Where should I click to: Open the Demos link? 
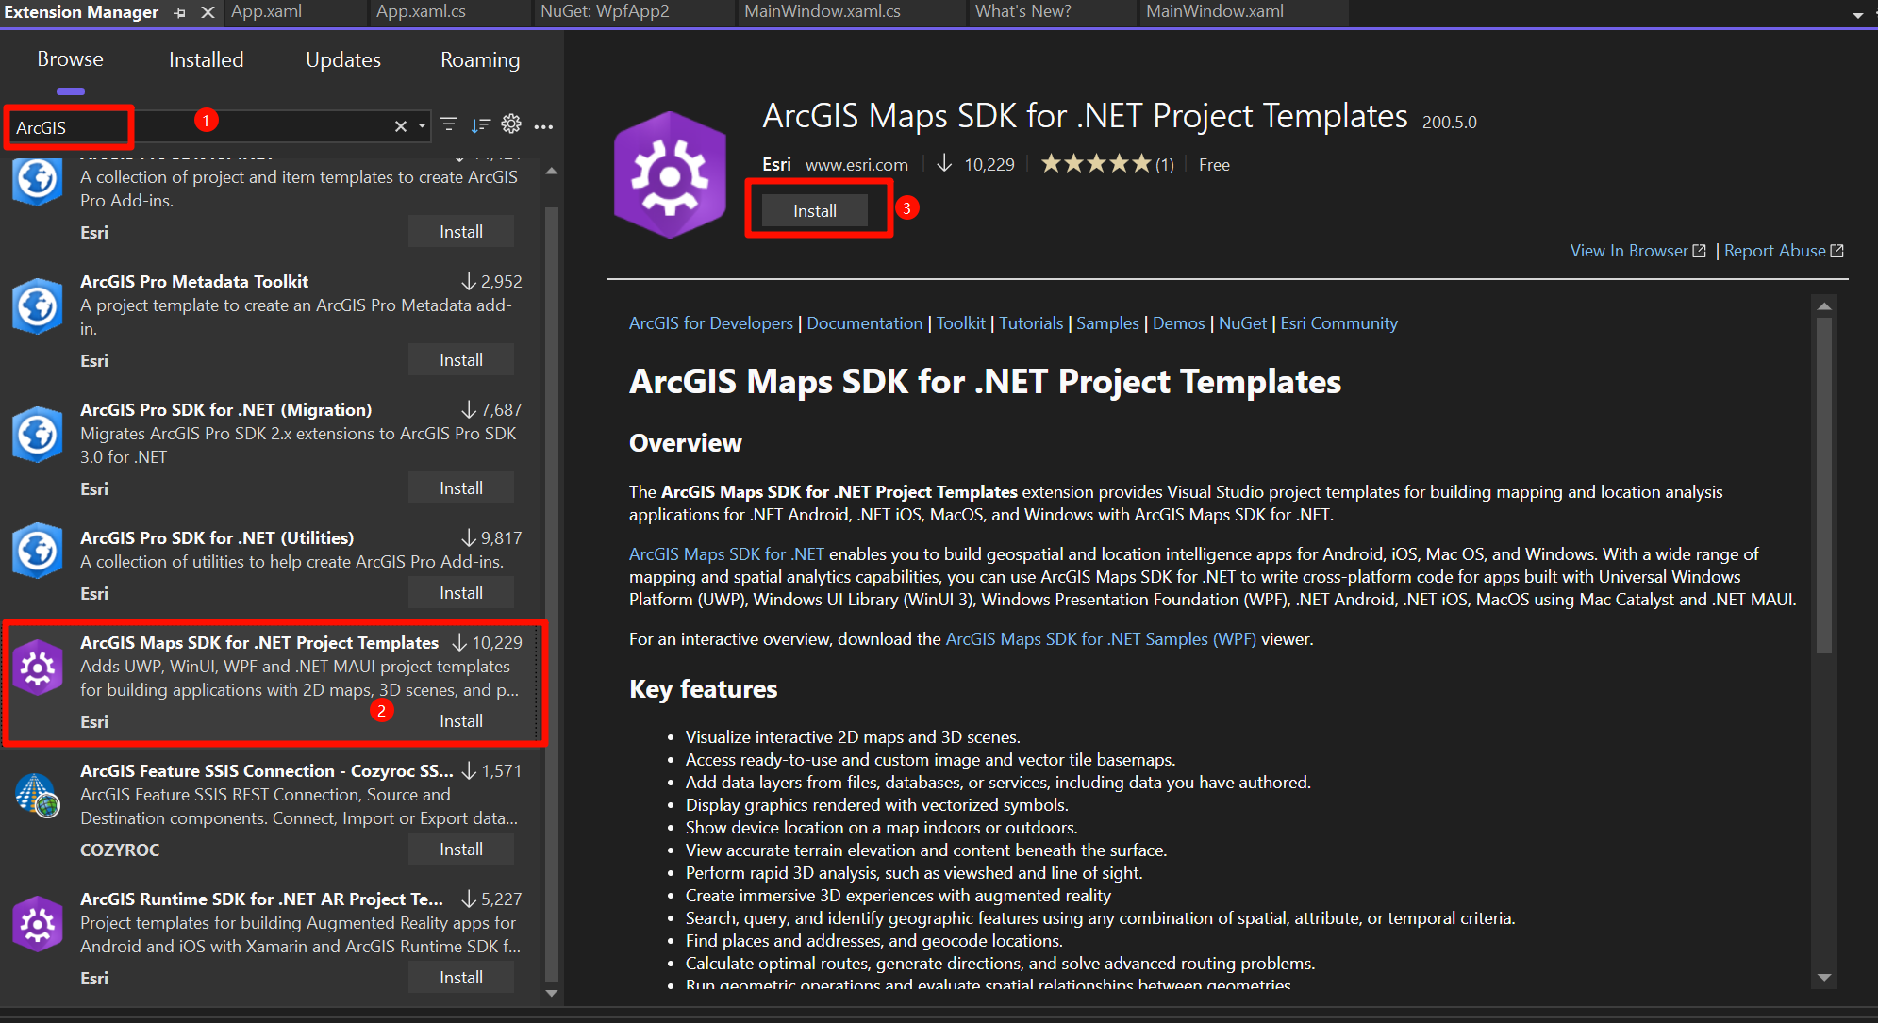click(x=1178, y=323)
